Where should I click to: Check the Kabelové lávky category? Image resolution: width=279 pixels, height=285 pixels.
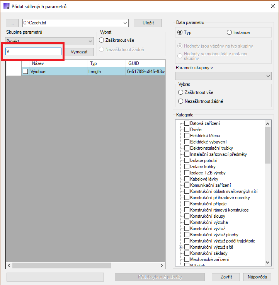(x=187, y=179)
